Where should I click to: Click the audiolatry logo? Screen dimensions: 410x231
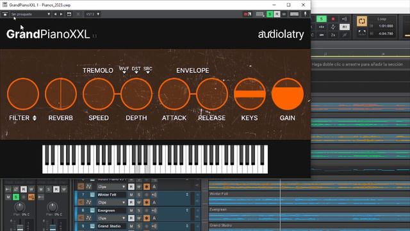pos(281,34)
